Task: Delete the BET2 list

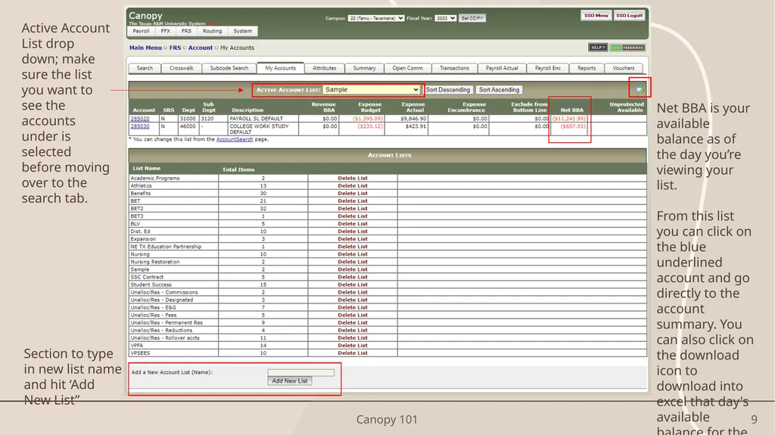Action: pyautogui.click(x=353, y=209)
